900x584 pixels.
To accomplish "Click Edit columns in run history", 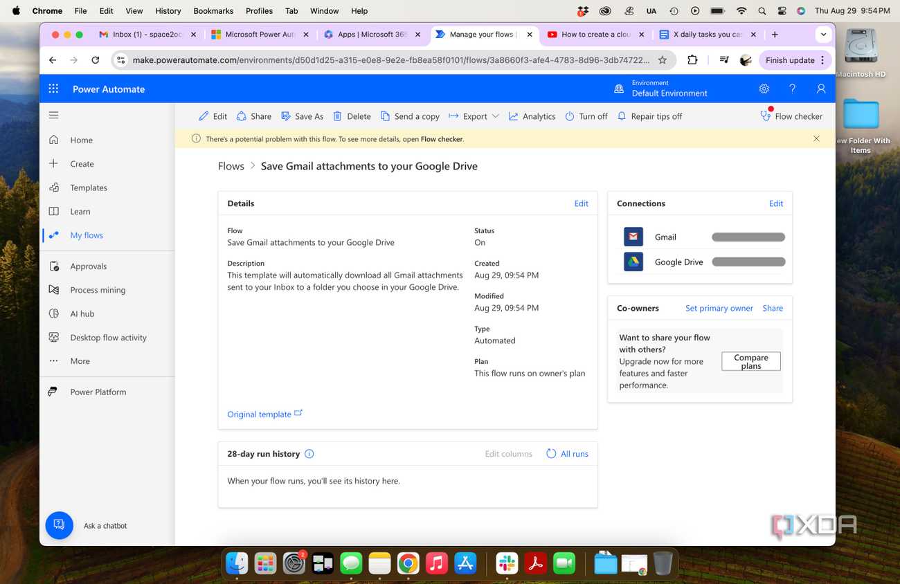I will point(509,454).
